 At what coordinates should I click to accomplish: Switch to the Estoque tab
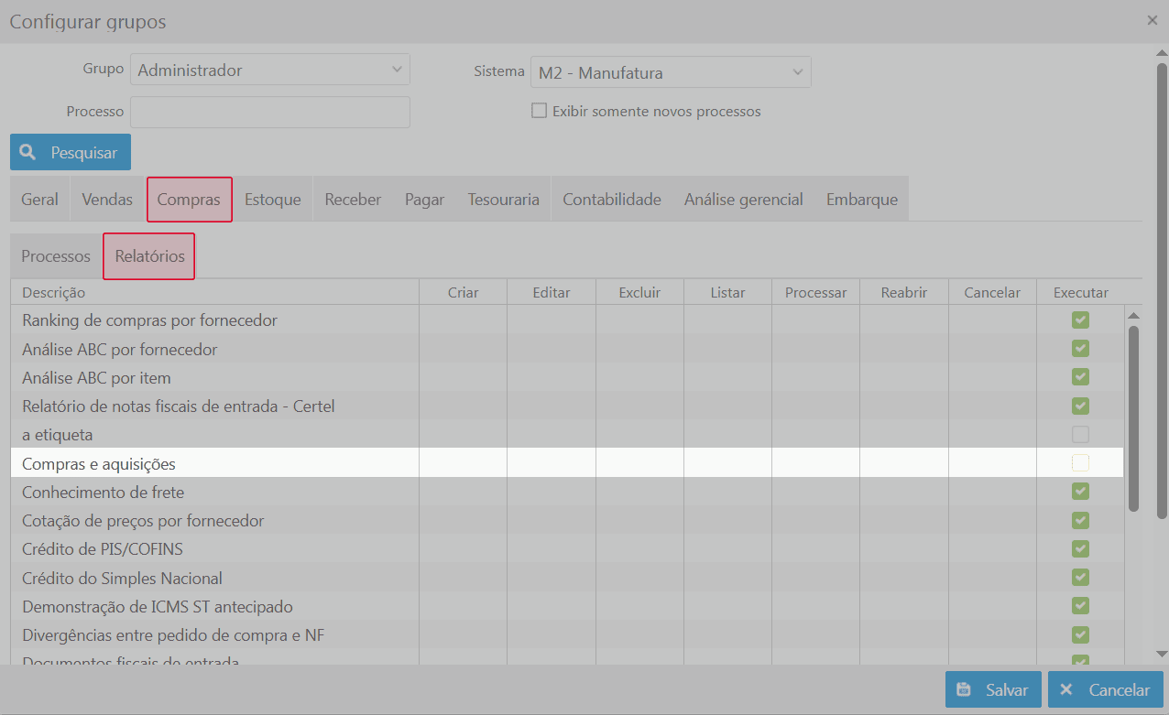point(273,200)
